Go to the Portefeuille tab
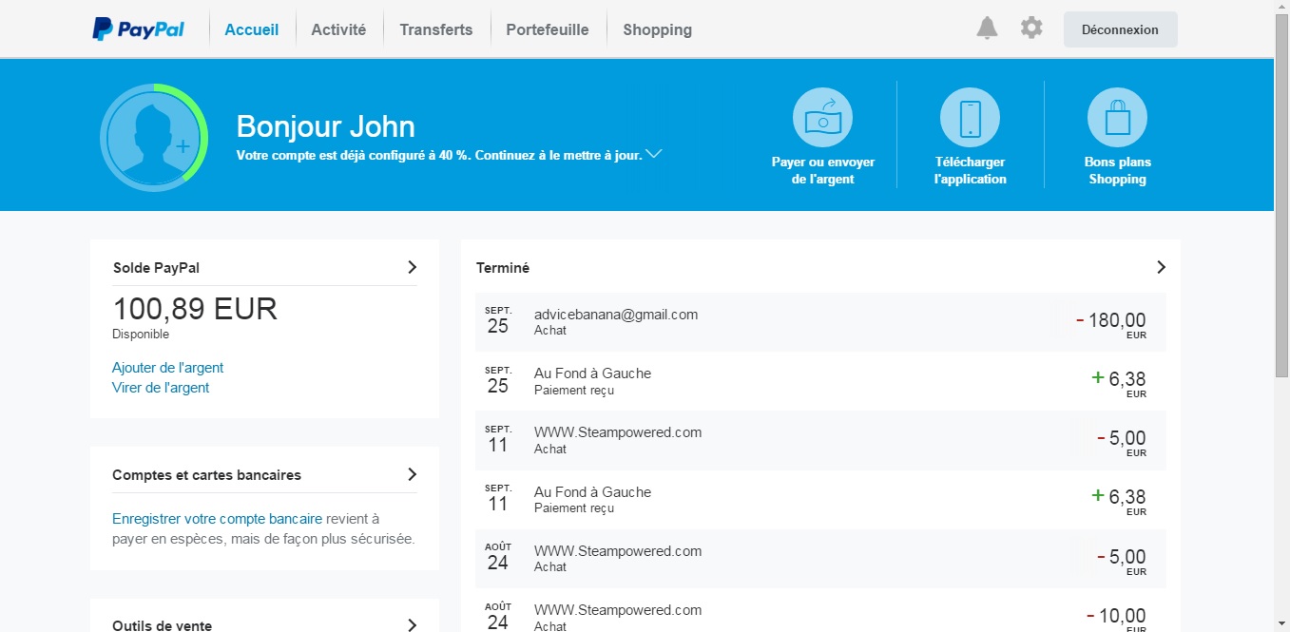This screenshot has height=632, width=1290. coord(548,29)
